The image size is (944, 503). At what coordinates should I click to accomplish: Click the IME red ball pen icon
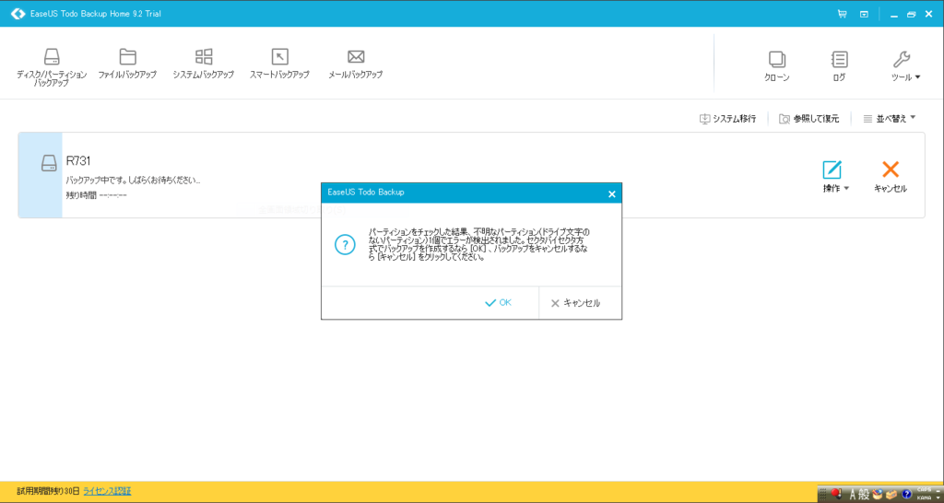point(836,494)
